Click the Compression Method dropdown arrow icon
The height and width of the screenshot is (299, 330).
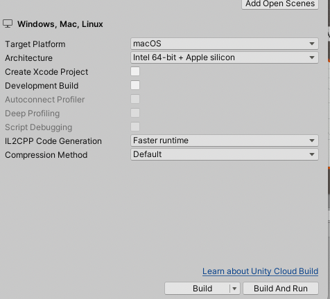(312, 154)
